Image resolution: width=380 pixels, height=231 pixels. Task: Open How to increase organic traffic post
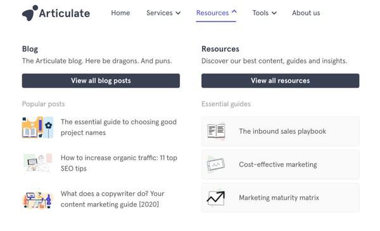tap(119, 163)
